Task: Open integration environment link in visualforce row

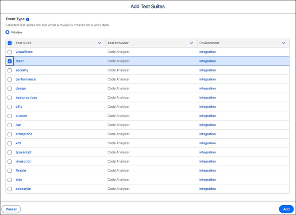Action: 208,52
